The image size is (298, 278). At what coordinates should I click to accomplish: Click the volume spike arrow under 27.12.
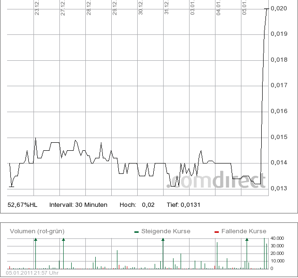point(63,240)
